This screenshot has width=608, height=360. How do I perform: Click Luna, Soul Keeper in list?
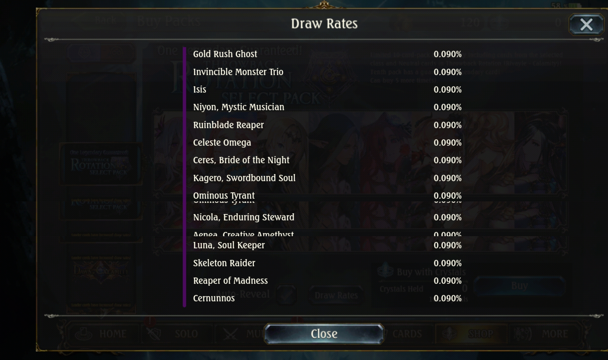(x=229, y=245)
